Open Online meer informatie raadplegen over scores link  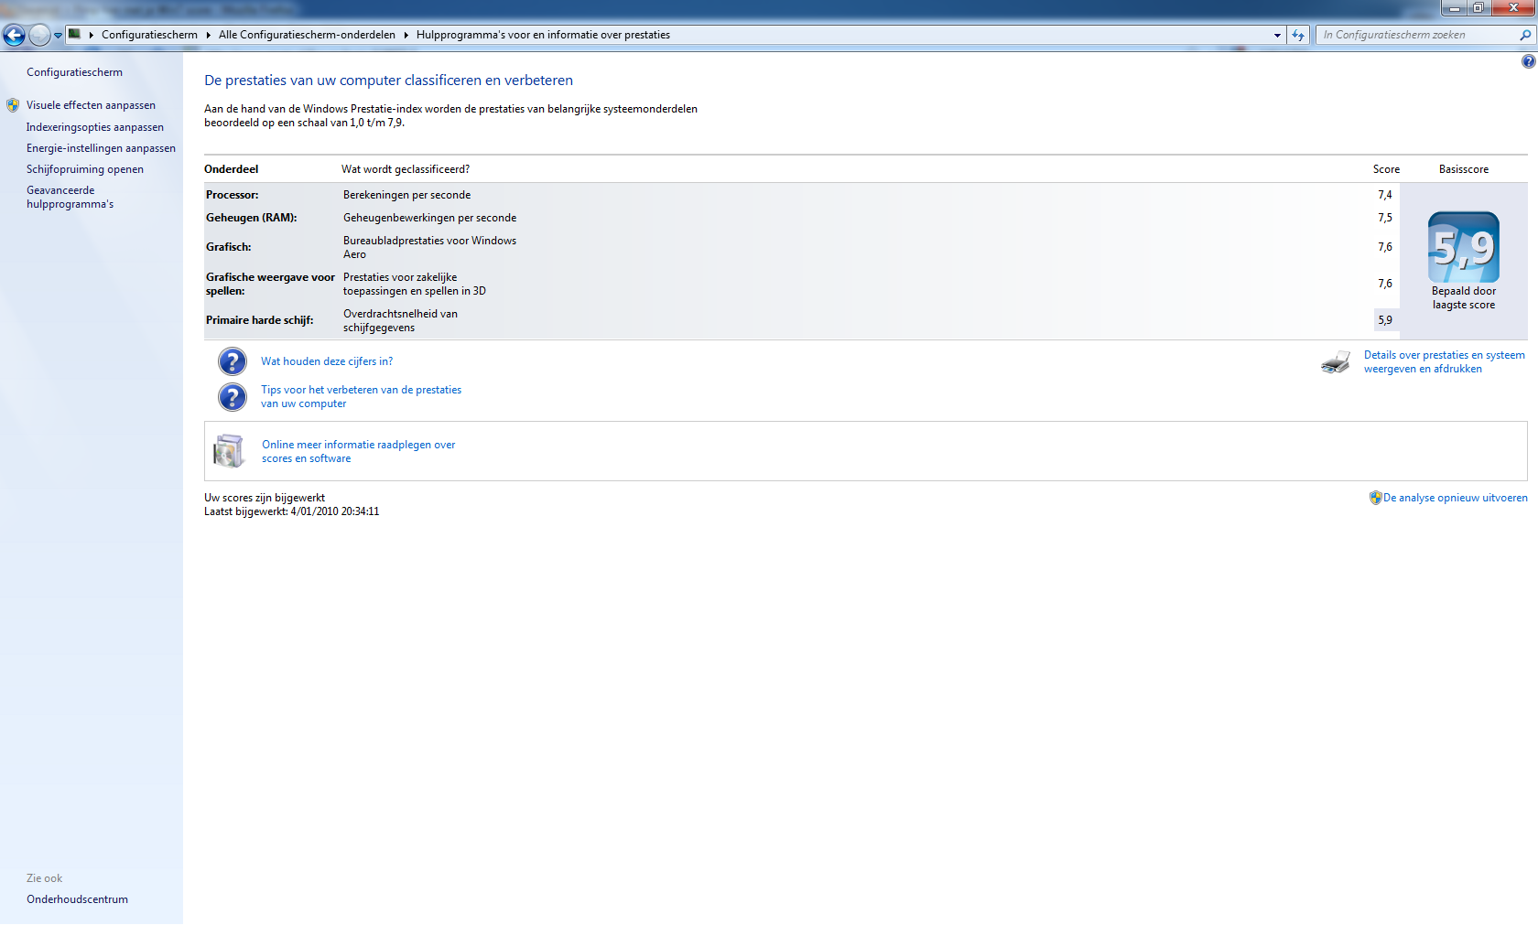359,451
